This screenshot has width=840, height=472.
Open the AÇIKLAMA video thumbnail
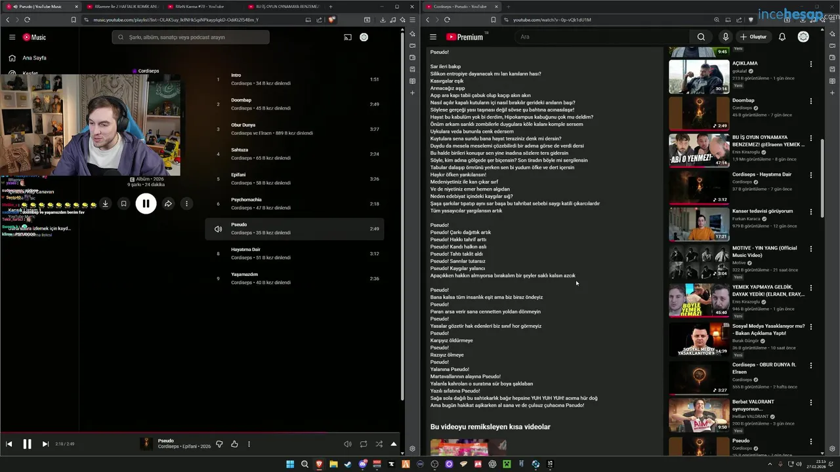tap(699, 77)
